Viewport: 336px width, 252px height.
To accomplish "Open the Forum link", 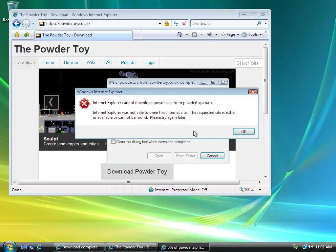I will [49, 63].
